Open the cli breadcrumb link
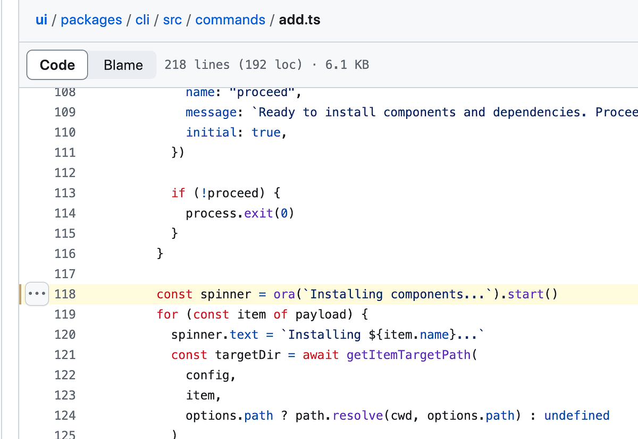Screen dimensions: 638x439 coord(142,20)
